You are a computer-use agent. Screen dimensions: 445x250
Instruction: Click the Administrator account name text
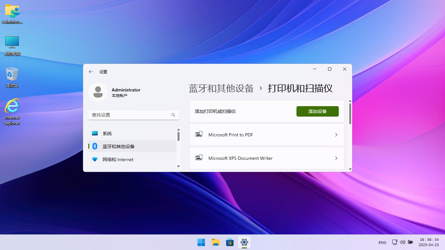click(x=126, y=90)
